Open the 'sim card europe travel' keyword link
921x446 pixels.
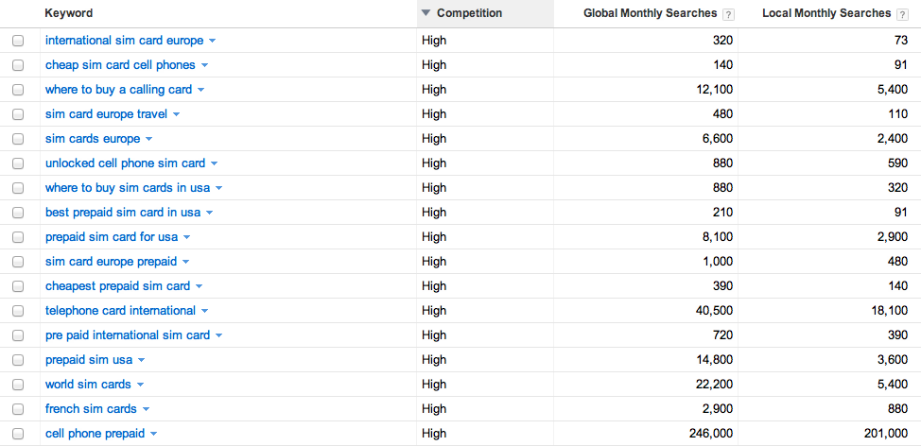[x=106, y=114]
